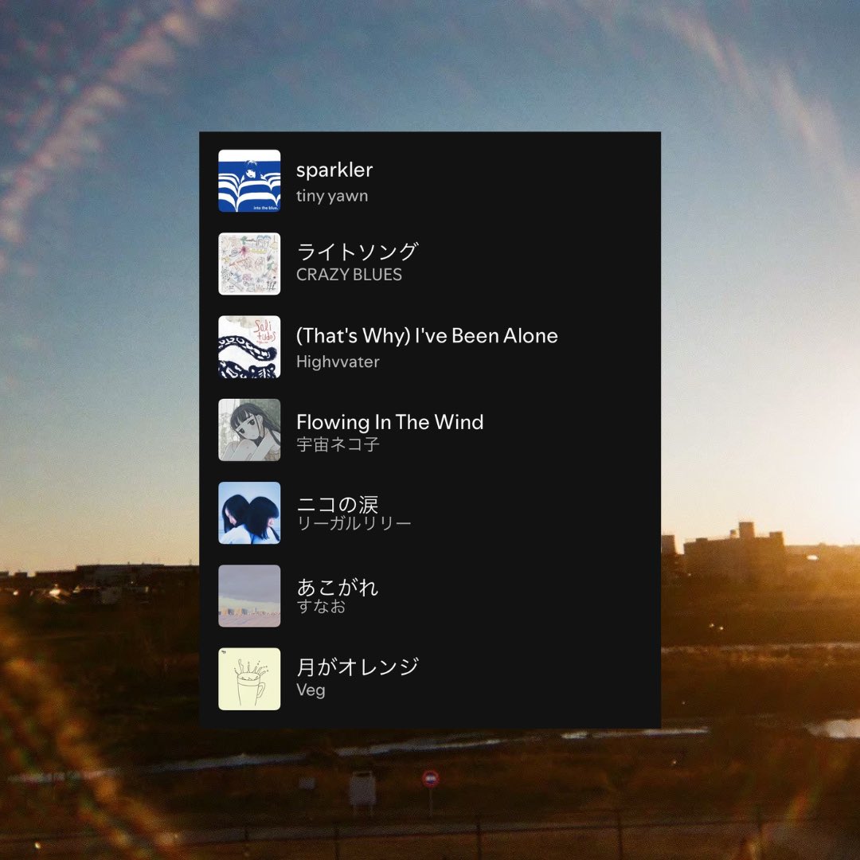Open artist Veg
860x860 pixels.
coord(311,690)
